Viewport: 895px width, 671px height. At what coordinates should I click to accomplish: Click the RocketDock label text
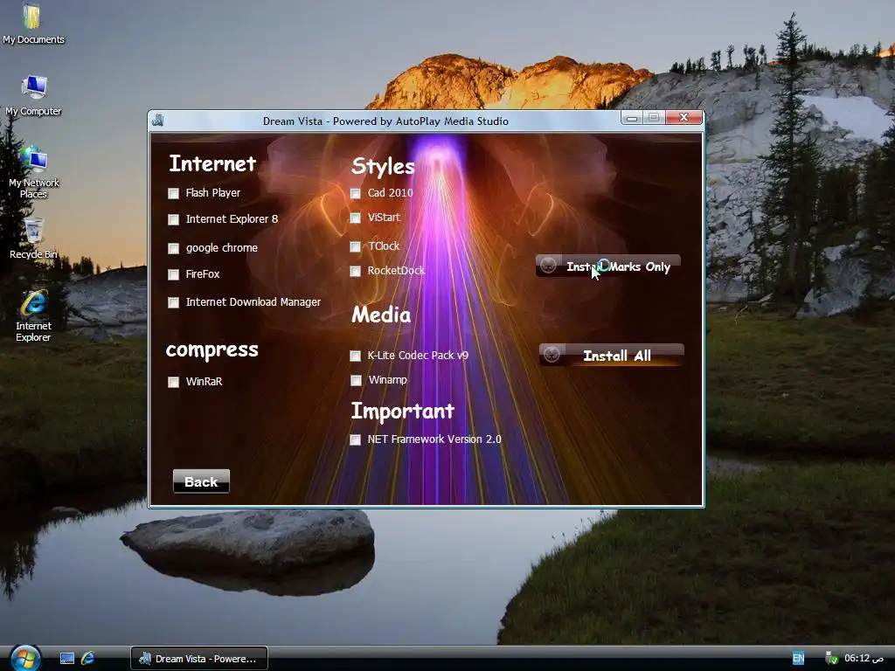(396, 271)
